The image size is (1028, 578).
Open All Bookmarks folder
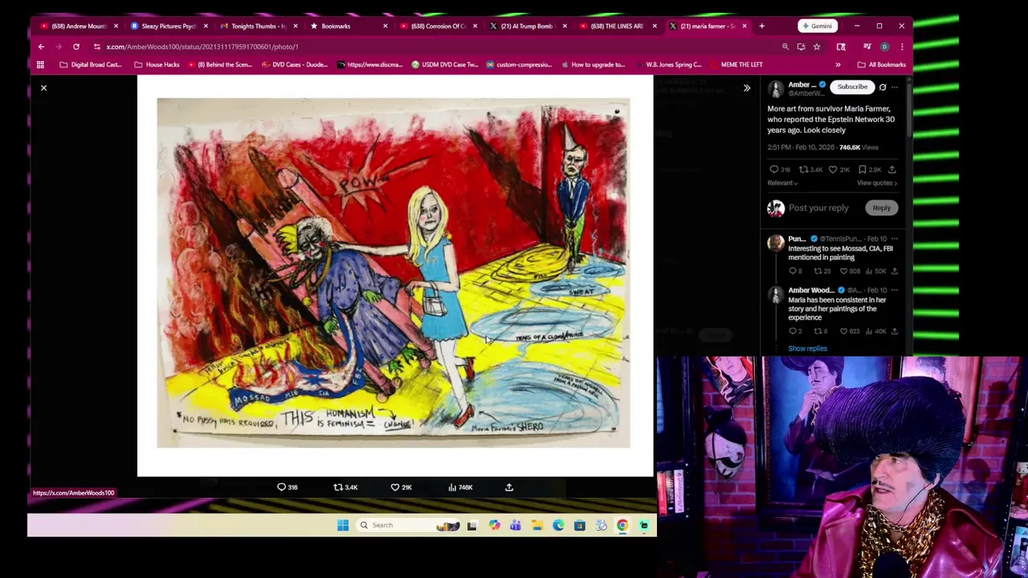tap(881, 64)
